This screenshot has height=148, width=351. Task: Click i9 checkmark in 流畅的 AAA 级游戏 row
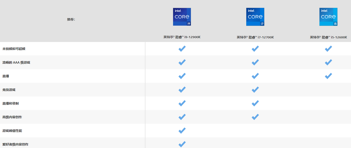point(182,62)
